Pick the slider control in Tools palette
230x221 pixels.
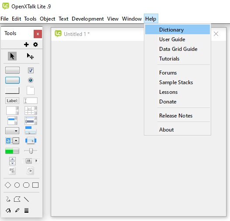(31, 151)
